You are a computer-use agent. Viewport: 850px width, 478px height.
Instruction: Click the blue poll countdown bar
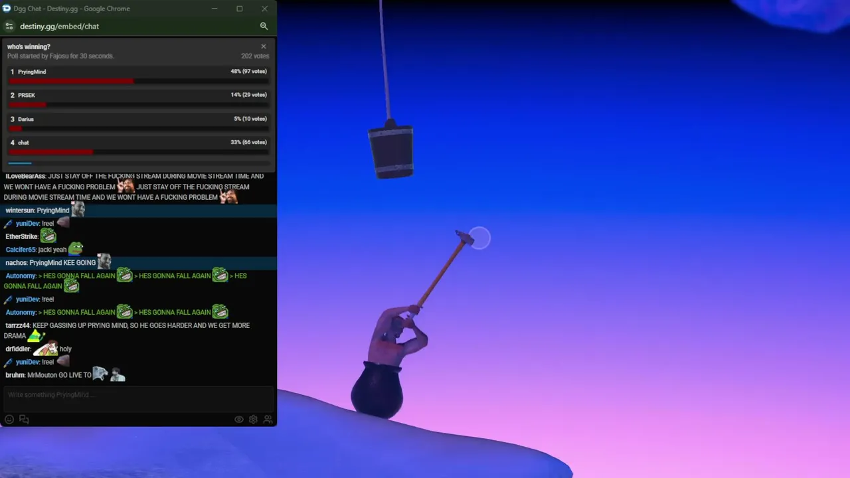point(20,163)
